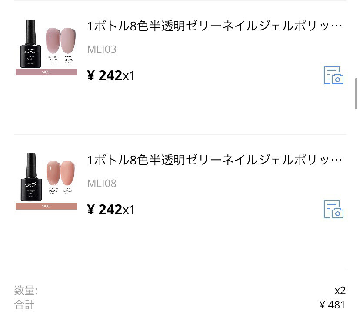360x318 pixels.
Task: Click the black bottle in the MLI08 thumbnail
Action: (x=31, y=177)
